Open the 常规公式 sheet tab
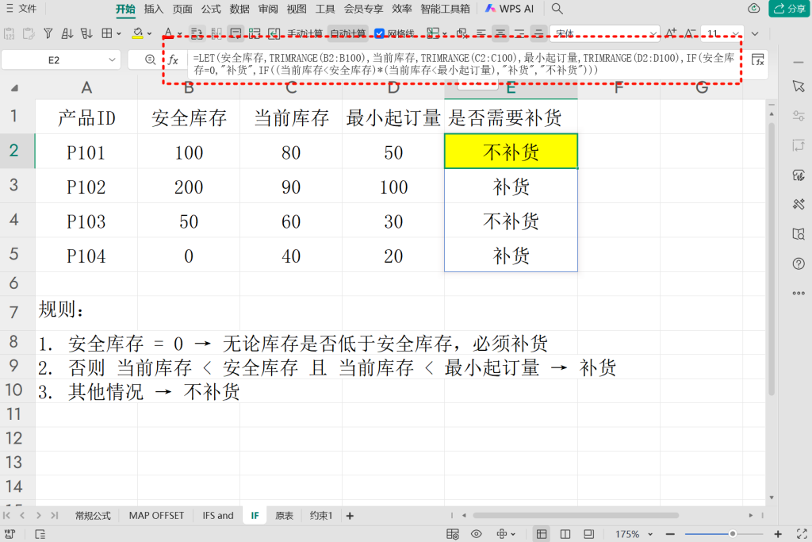Viewport: 812px width, 542px height. [93, 516]
